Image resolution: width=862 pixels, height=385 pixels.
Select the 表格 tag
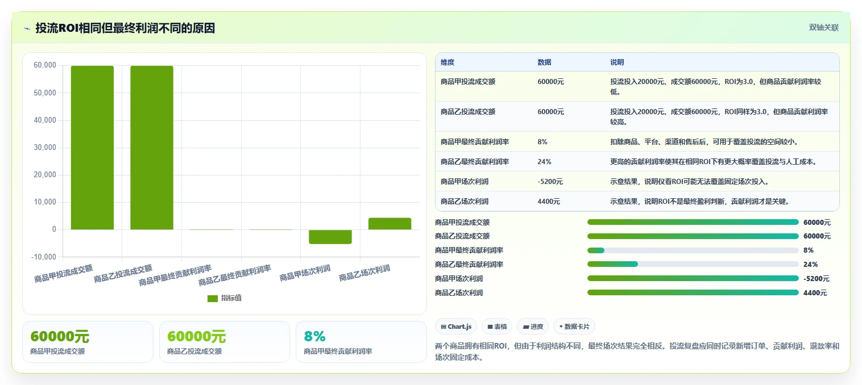(x=496, y=327)
